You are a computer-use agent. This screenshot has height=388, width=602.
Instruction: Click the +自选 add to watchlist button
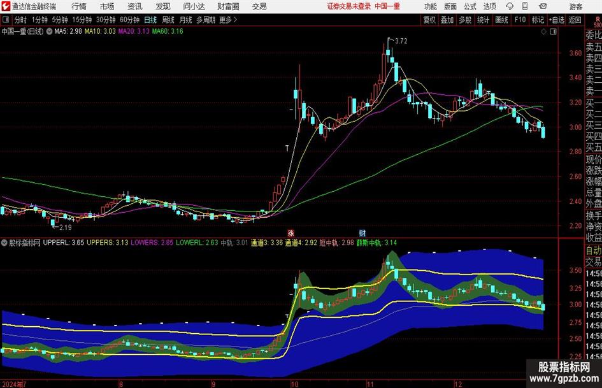point(557,20)
